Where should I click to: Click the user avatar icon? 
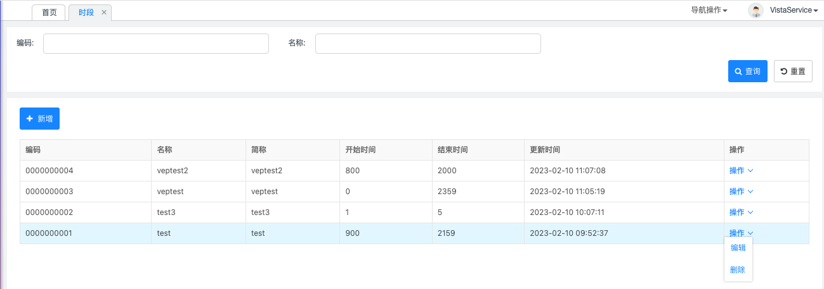coord(755,10)
